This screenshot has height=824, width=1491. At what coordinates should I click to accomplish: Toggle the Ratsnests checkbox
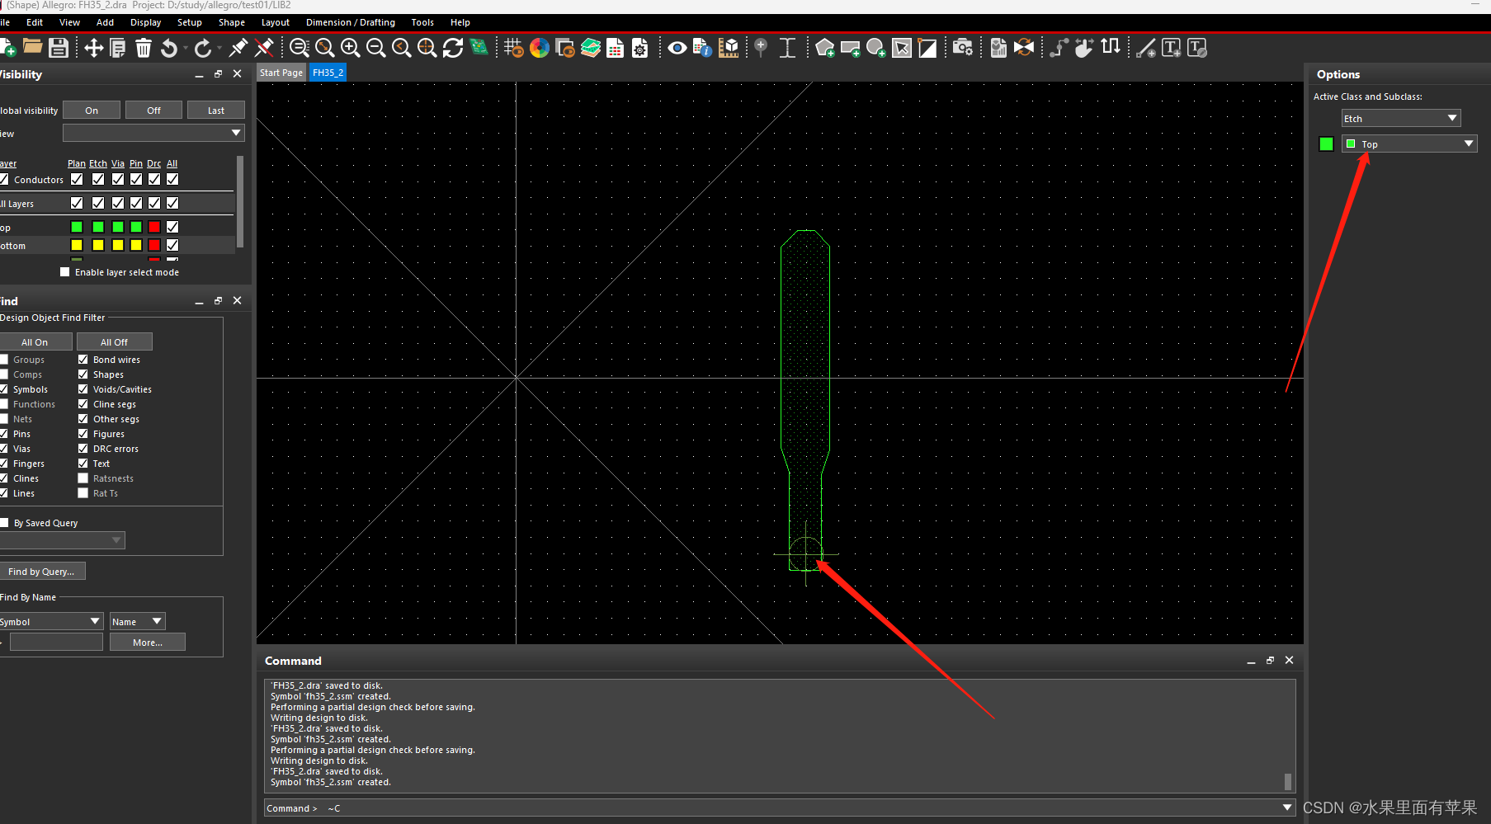click(83, 478)
